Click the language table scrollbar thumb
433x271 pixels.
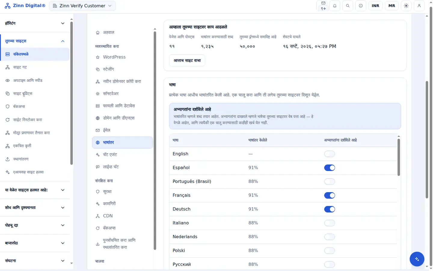tap(399, 157)
